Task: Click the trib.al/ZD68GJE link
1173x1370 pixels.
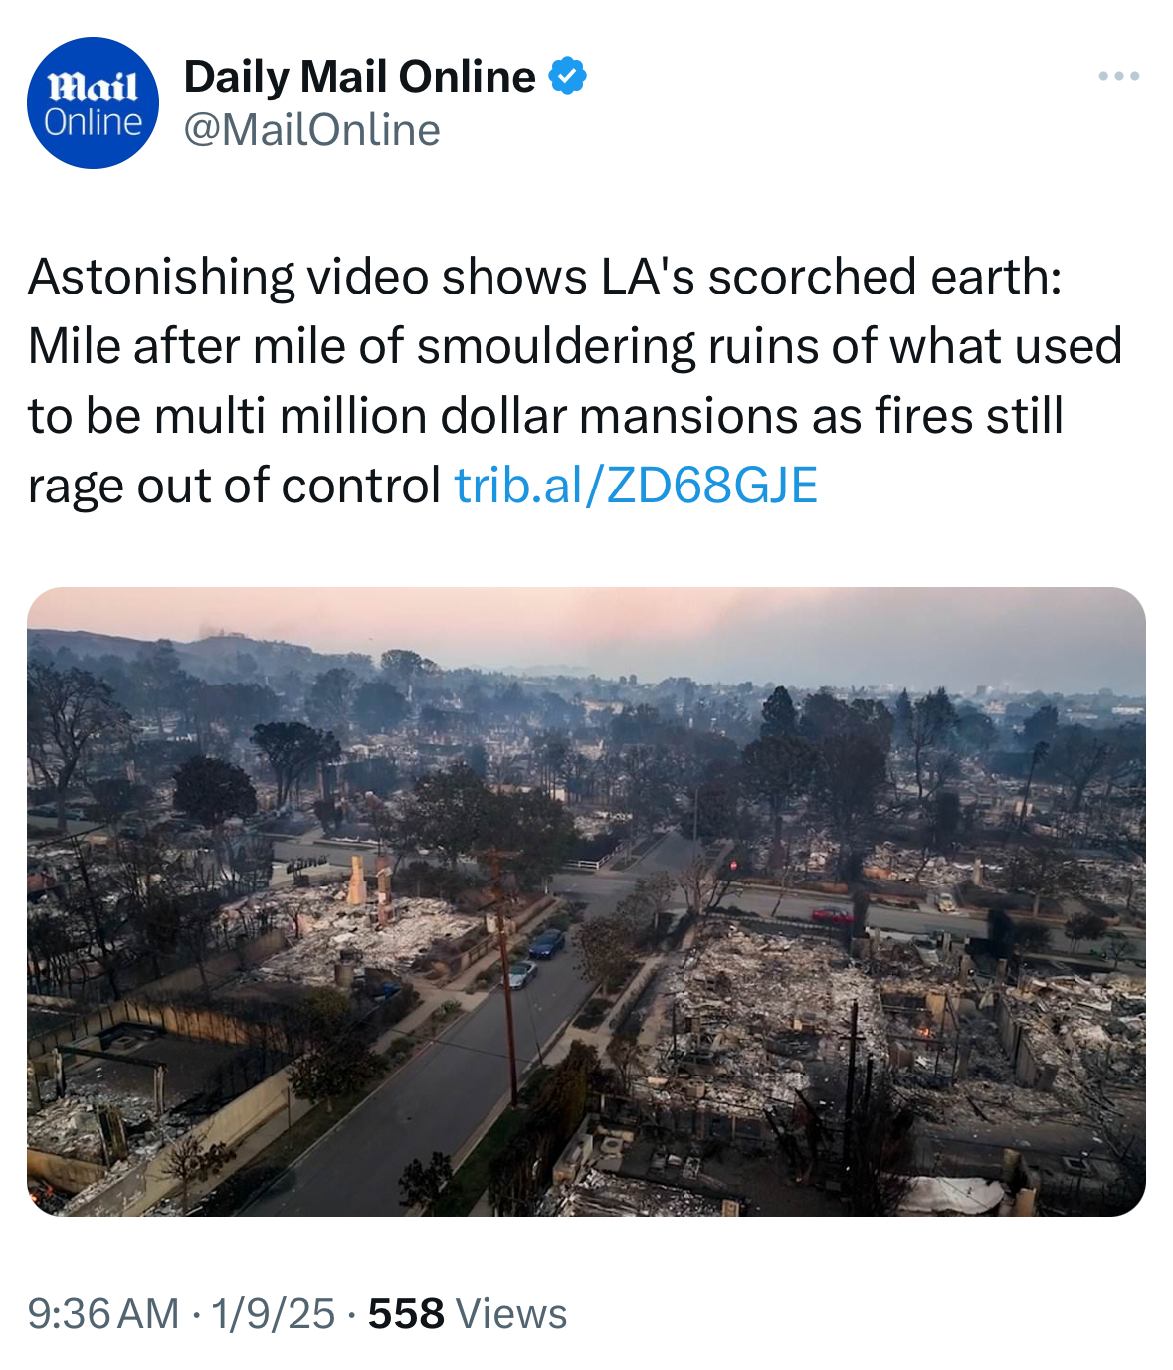Action: pyautogui.click(x=636, y=486)
